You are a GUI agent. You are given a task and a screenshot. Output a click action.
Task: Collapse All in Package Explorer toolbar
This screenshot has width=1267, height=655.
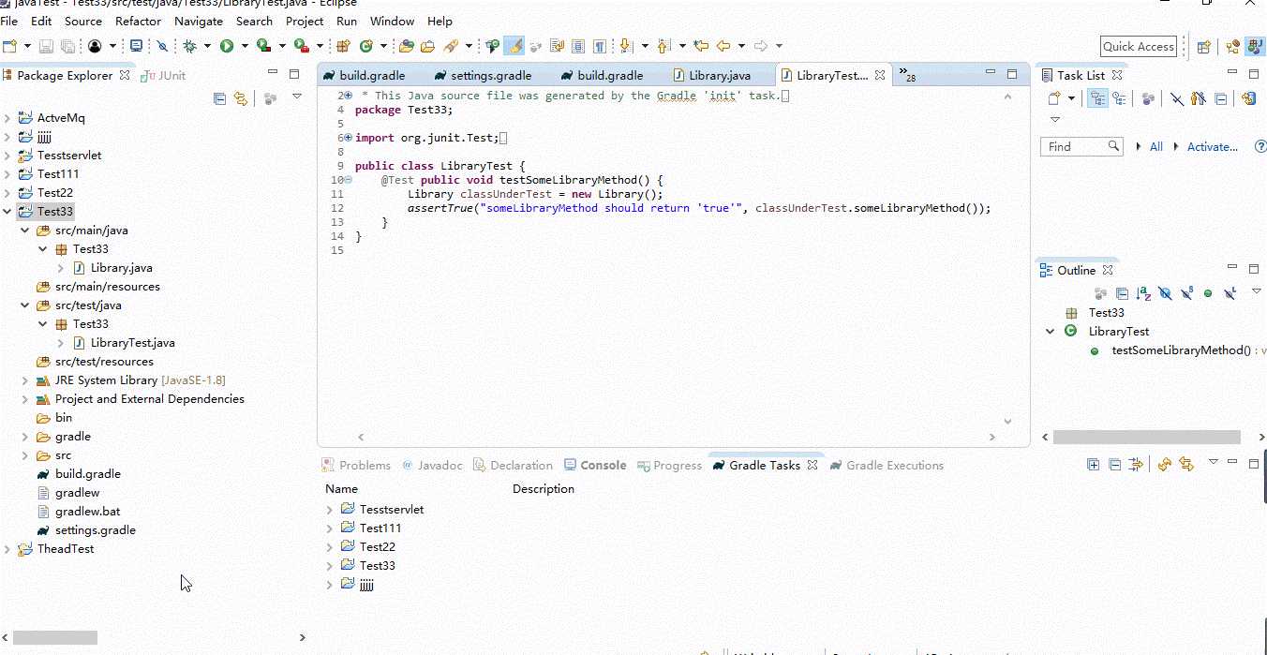point(219,97)
